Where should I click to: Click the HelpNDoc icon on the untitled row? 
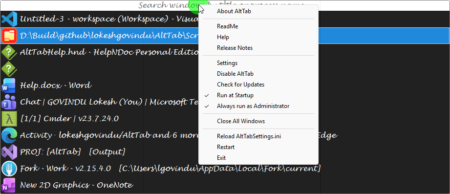[9, 68]
